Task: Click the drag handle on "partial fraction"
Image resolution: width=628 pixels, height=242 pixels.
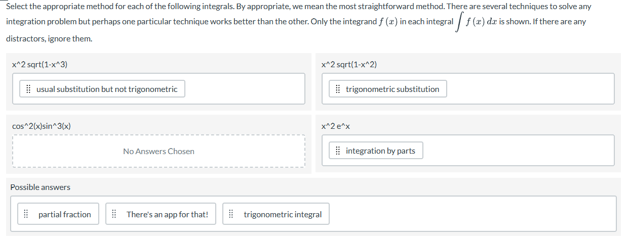Action: [x=25, y=214]
